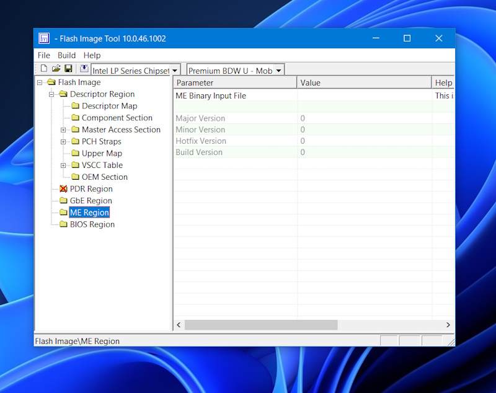Click the VSCC Table folder icon
Image resolution: width=496 pixels, height=393 pixels.
pyautogui.click(x=75, y=165)
